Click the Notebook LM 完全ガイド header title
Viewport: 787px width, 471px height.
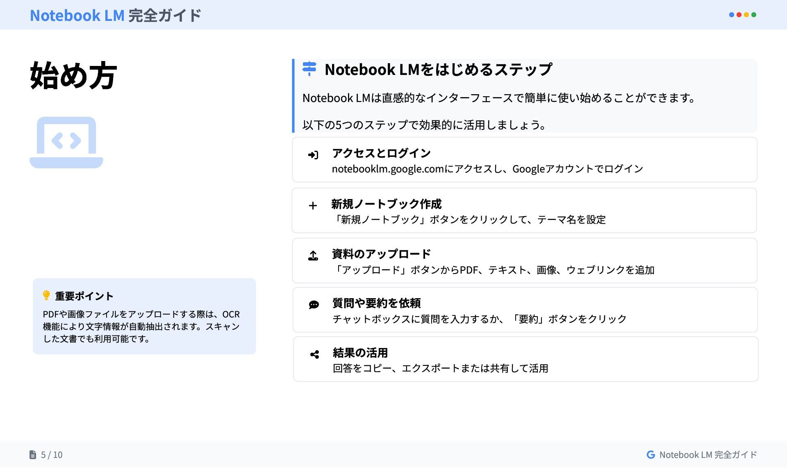point(116,16)
